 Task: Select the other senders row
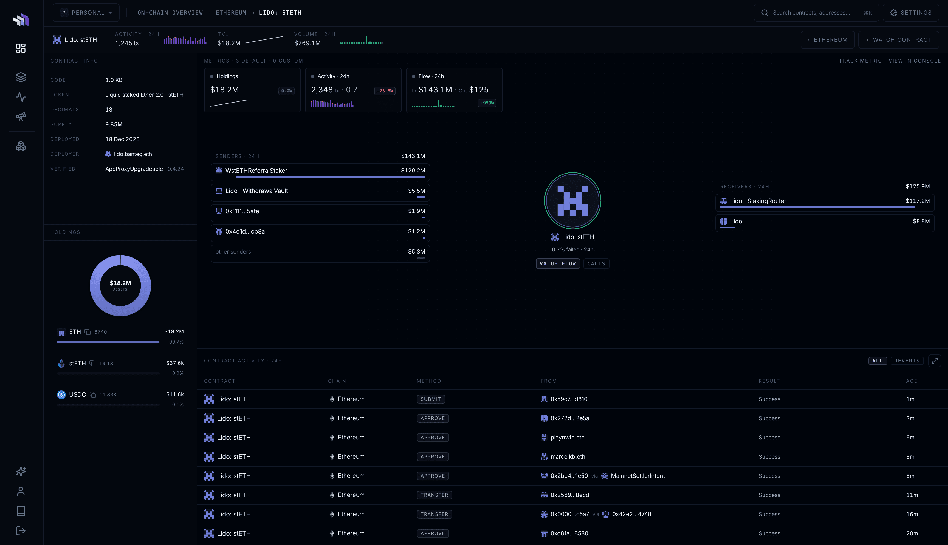320,254
